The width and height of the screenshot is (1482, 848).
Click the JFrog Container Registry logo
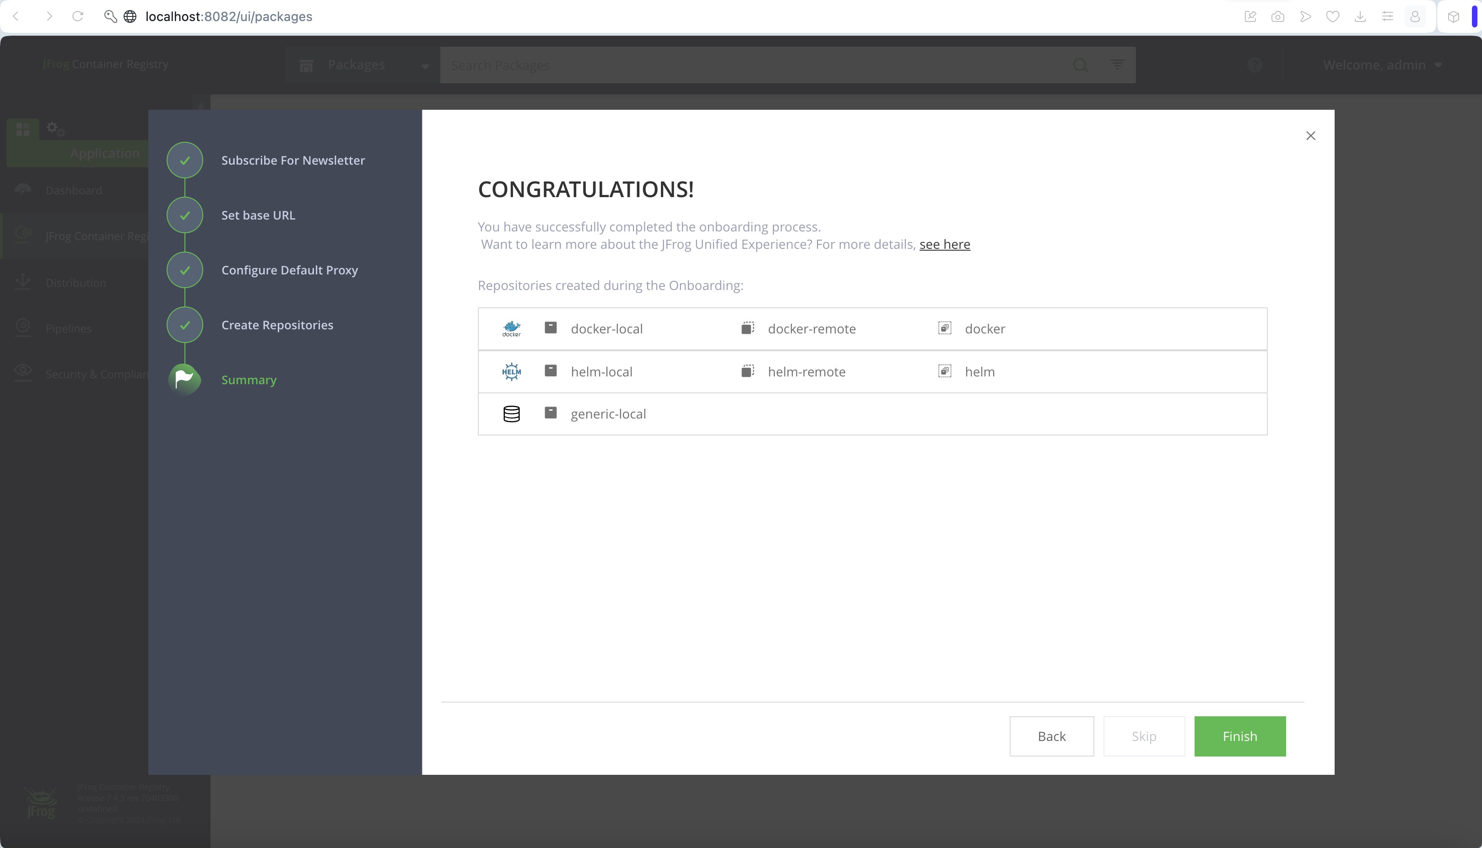click(105, 64)
